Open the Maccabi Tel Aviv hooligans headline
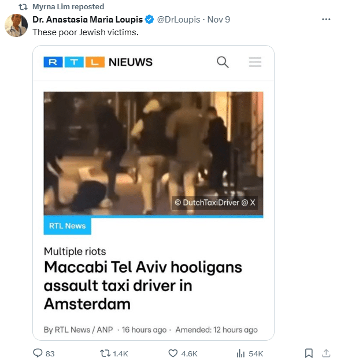 click(x=143, y=285)
